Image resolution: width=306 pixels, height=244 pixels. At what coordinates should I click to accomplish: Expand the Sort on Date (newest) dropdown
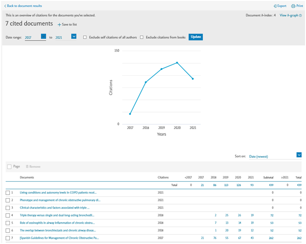point(299,155)
